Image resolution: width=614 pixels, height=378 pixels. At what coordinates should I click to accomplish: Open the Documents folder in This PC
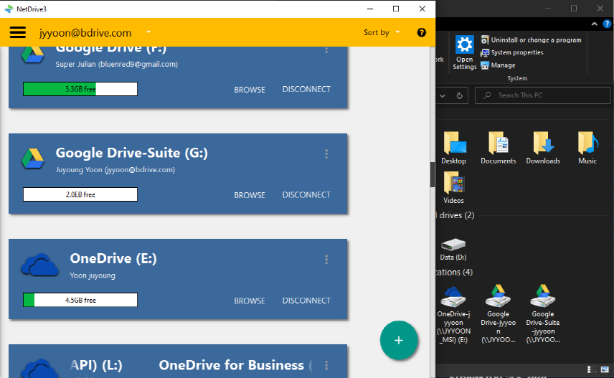[498, 148]
